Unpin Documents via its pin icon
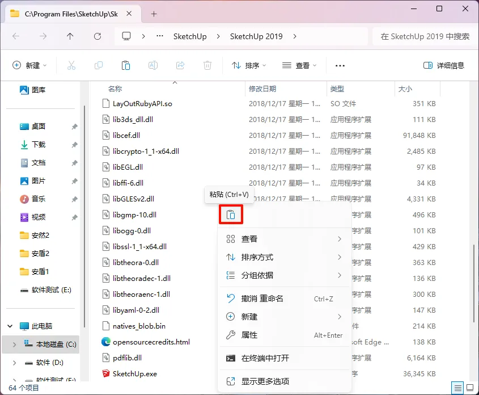This screenshot has width=479, height=395. 74,163
